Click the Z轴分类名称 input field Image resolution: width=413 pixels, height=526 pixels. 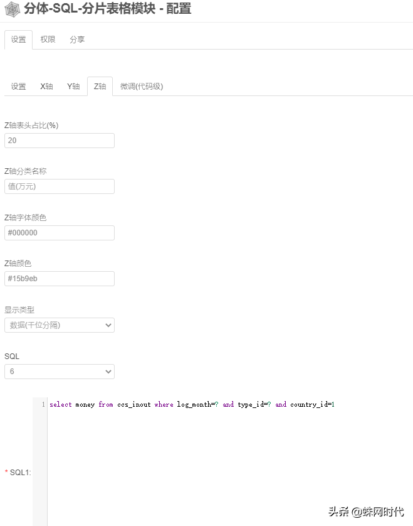(60, 186)
